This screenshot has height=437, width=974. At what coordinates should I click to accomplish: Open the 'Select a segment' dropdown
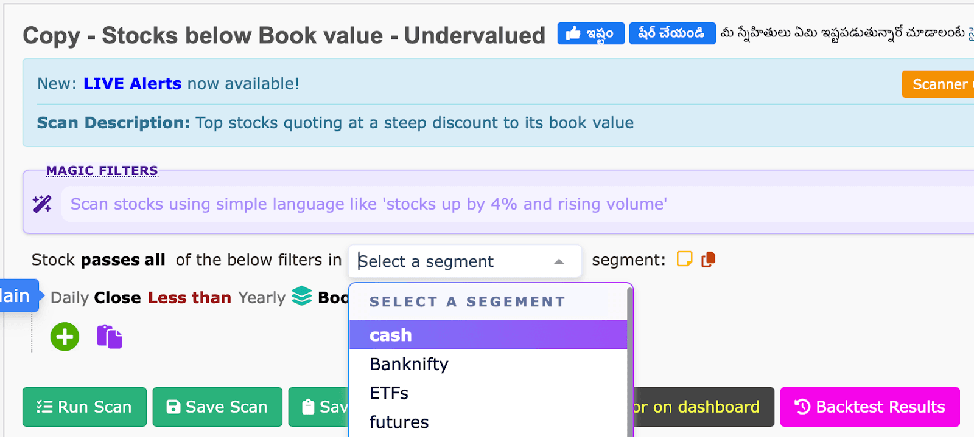tap(464, 261)
